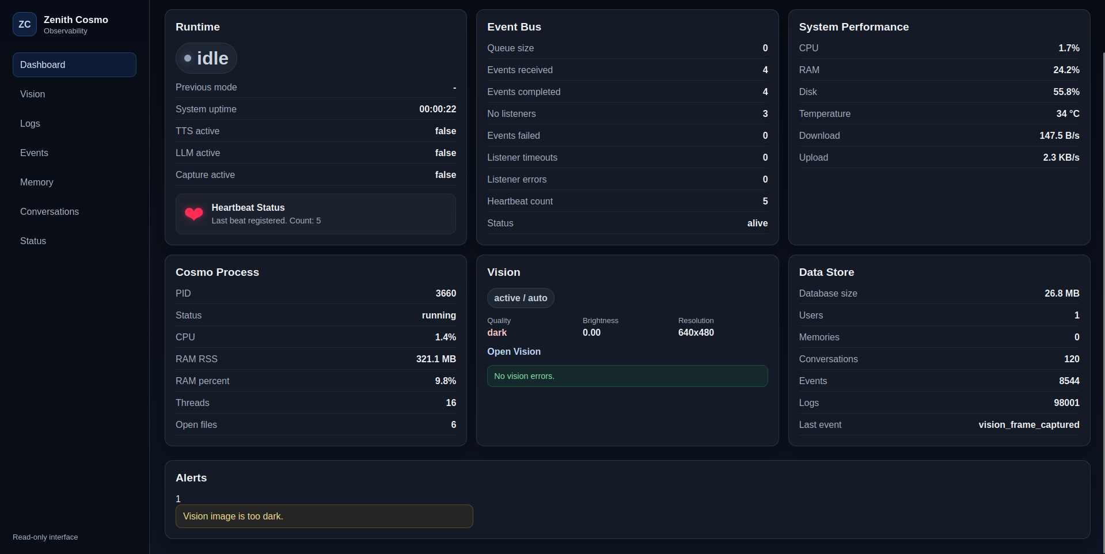
Task: Click the Database size value 26.8 MB
Action: 1062,293
